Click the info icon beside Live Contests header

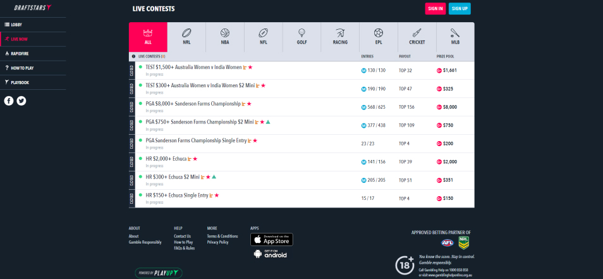pyautogui.click(x=133, y=56)
